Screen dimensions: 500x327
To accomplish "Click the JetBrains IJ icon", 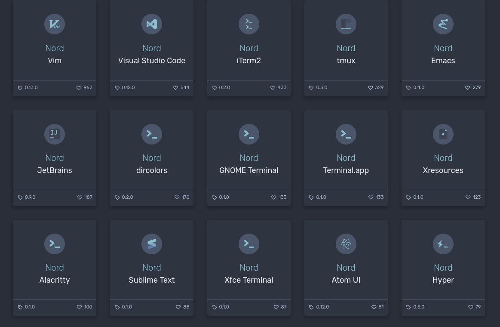I will tap(55, 134).
